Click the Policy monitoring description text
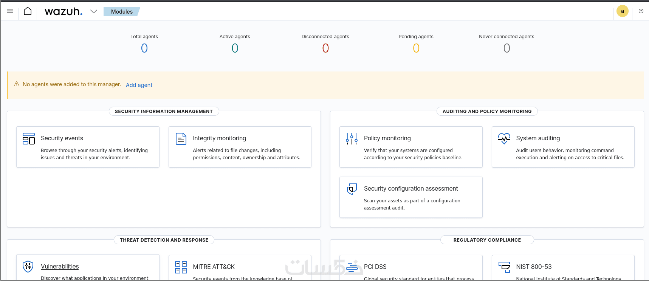649x281 pixels. point(413,154)
